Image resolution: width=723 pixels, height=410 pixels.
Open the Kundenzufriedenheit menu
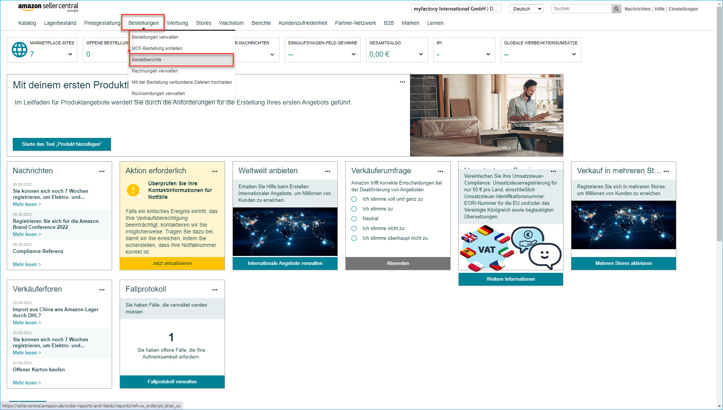(x=303, y=23)
